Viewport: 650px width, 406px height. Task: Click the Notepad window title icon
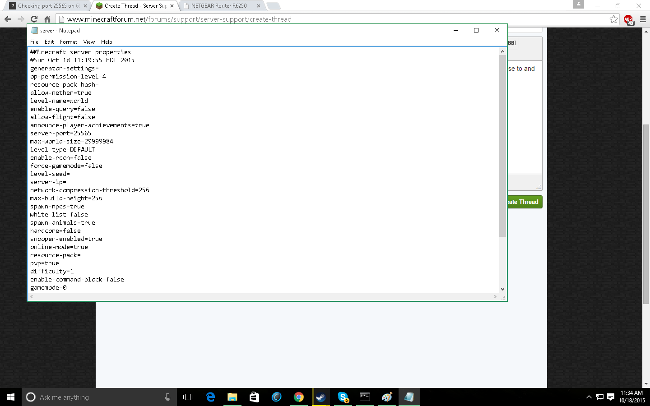click(x=34, y=30)
